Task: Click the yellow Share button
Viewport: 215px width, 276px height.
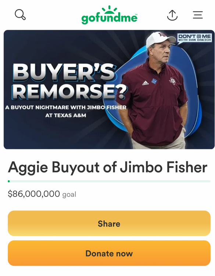Action: pos(109,223)
